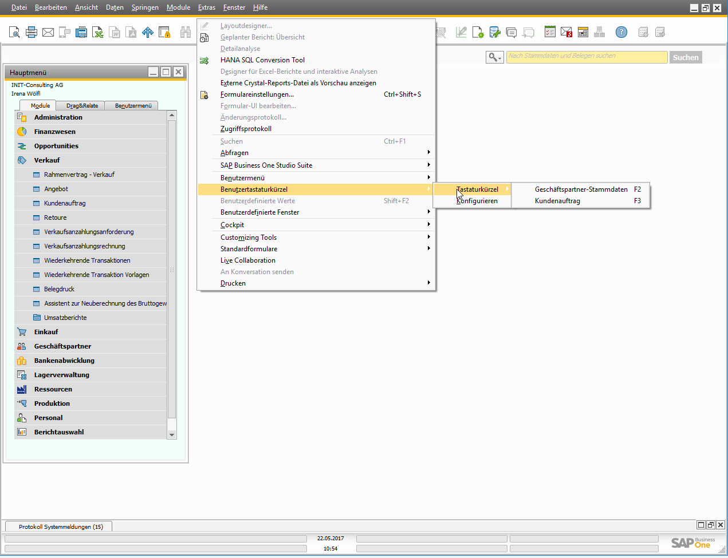Select the Fax toolbar icon
The image size is (728, 558).
pyautogui.click(x=81, y=32)
